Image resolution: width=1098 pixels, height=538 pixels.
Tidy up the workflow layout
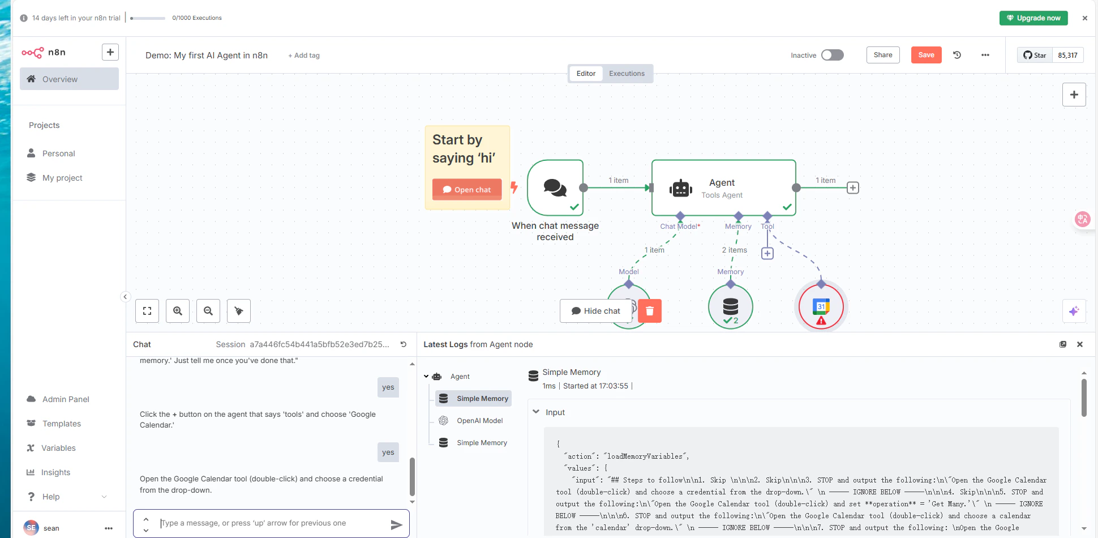click(238, 311)
